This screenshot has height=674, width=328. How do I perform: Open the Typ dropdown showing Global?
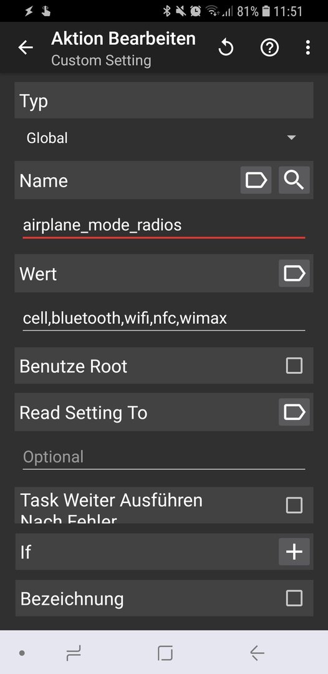164,138
